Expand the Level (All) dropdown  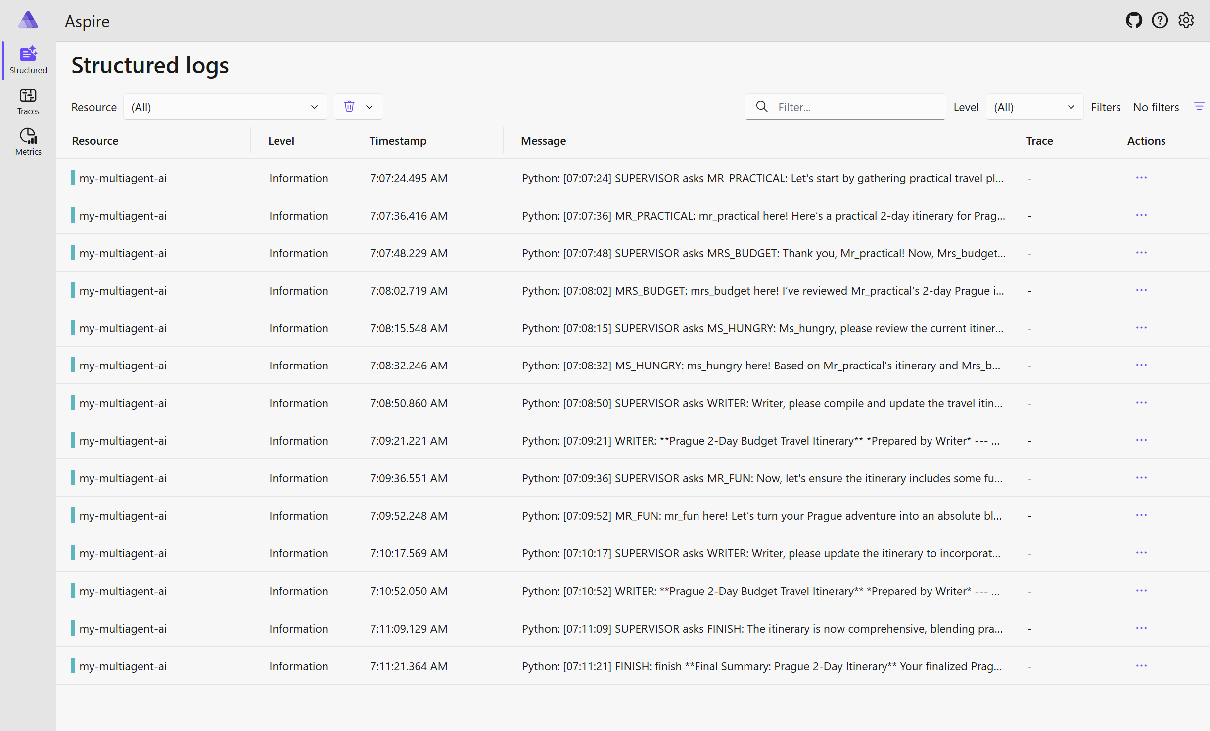(1034, 107)
